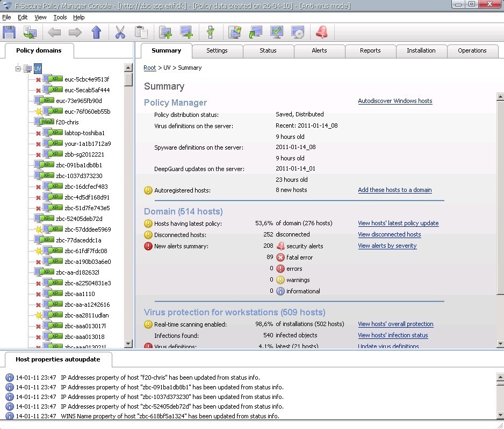Select the Distribute policies toolbar icon

pyautogui.click(x=30, y=32)
